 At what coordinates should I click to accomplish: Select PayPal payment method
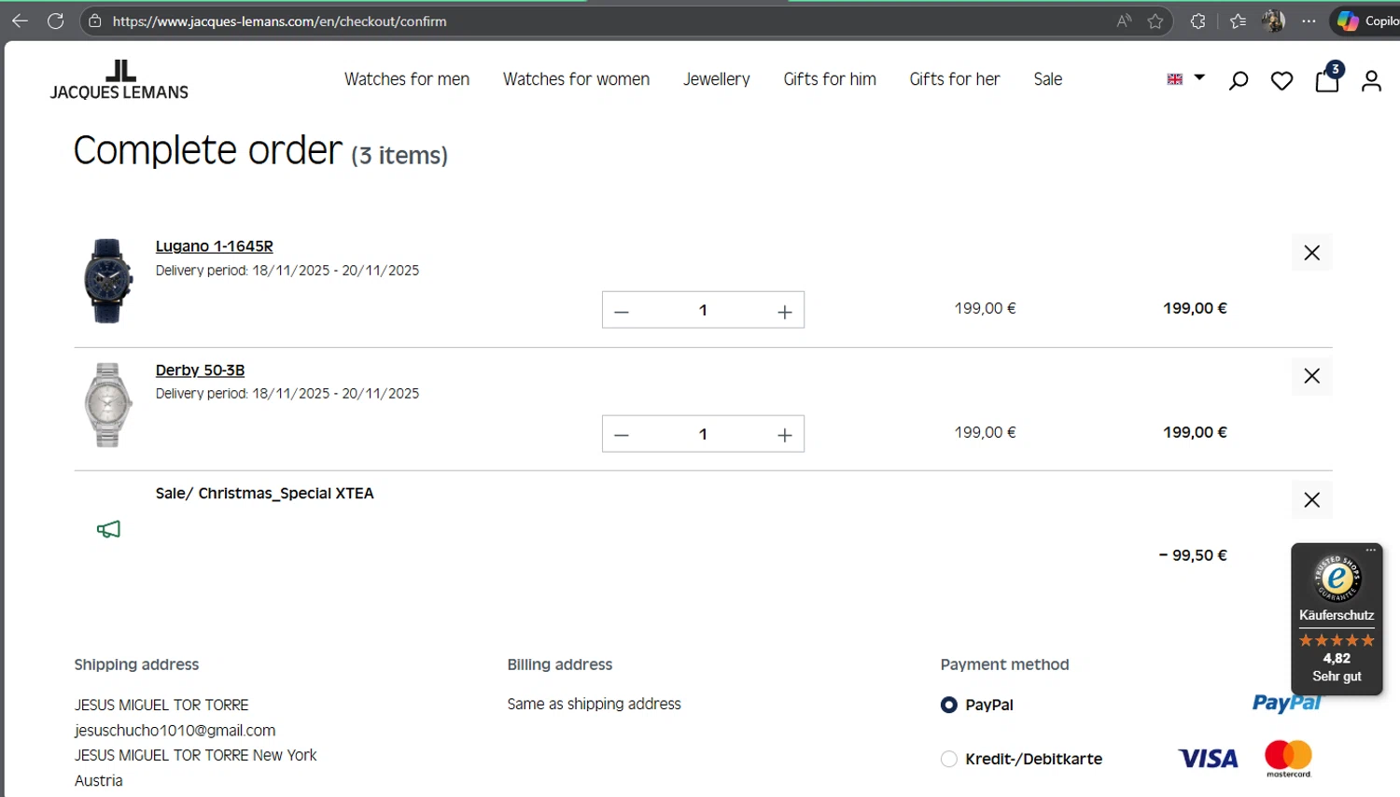(x=949, y=705)
